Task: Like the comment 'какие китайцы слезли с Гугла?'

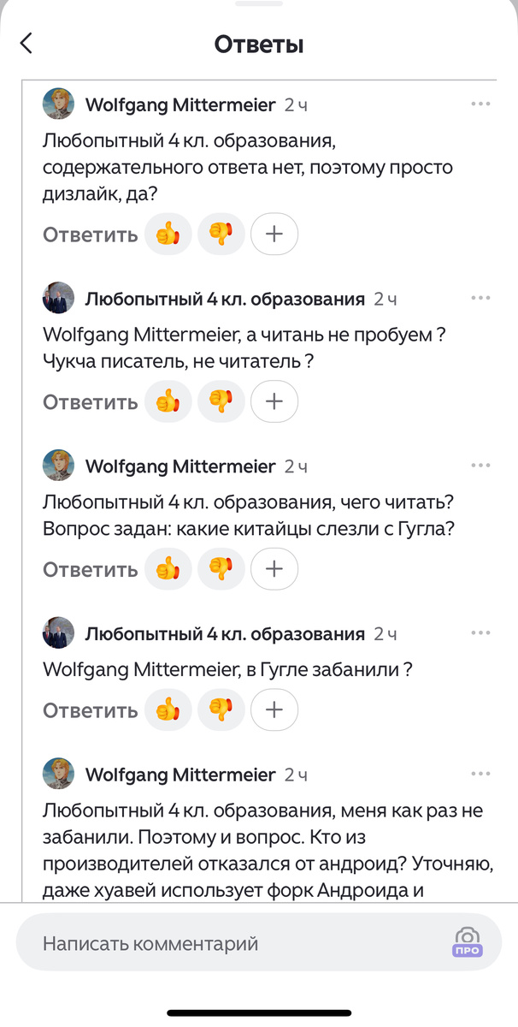Action: point(168,568)
